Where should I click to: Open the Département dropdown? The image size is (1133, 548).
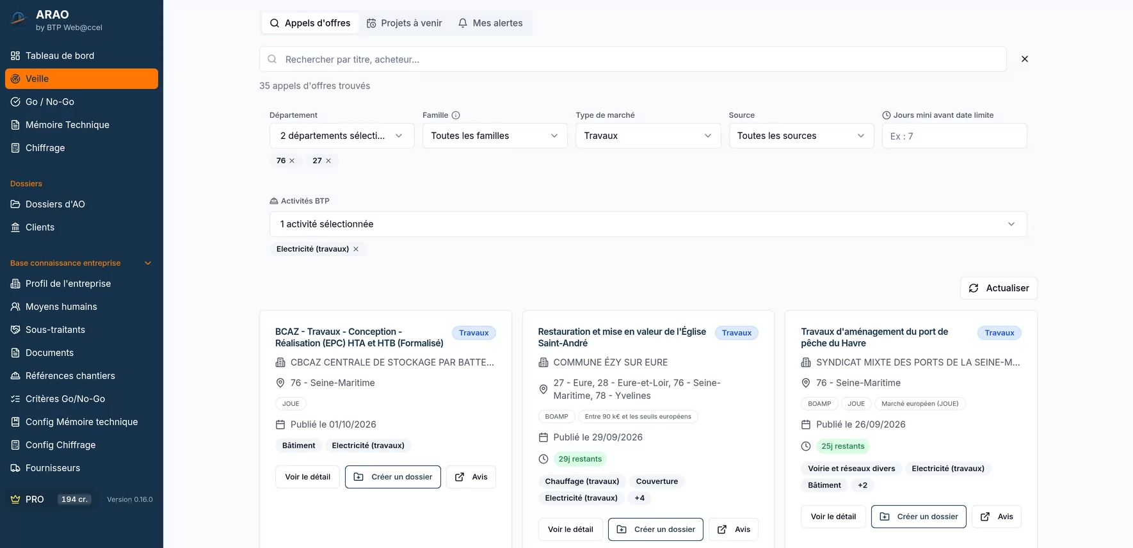point(342,136)
